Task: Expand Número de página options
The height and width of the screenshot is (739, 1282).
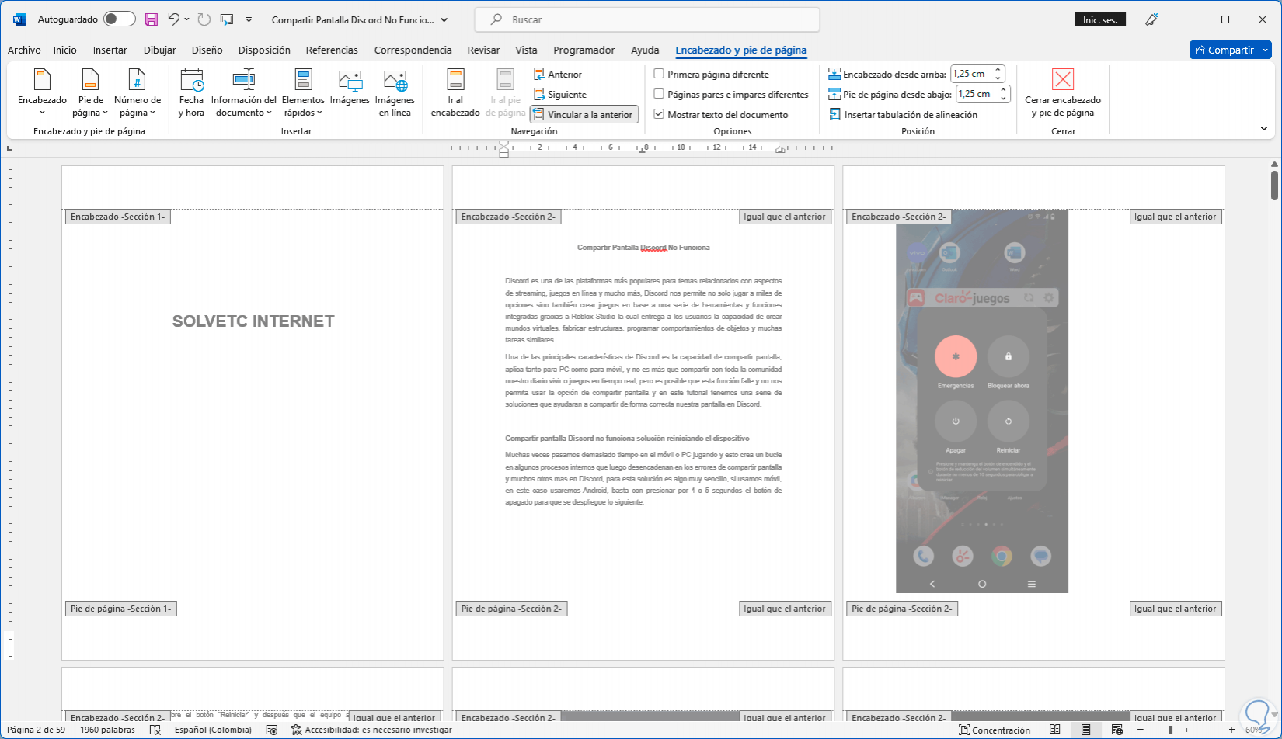Action: pos(138,93)
